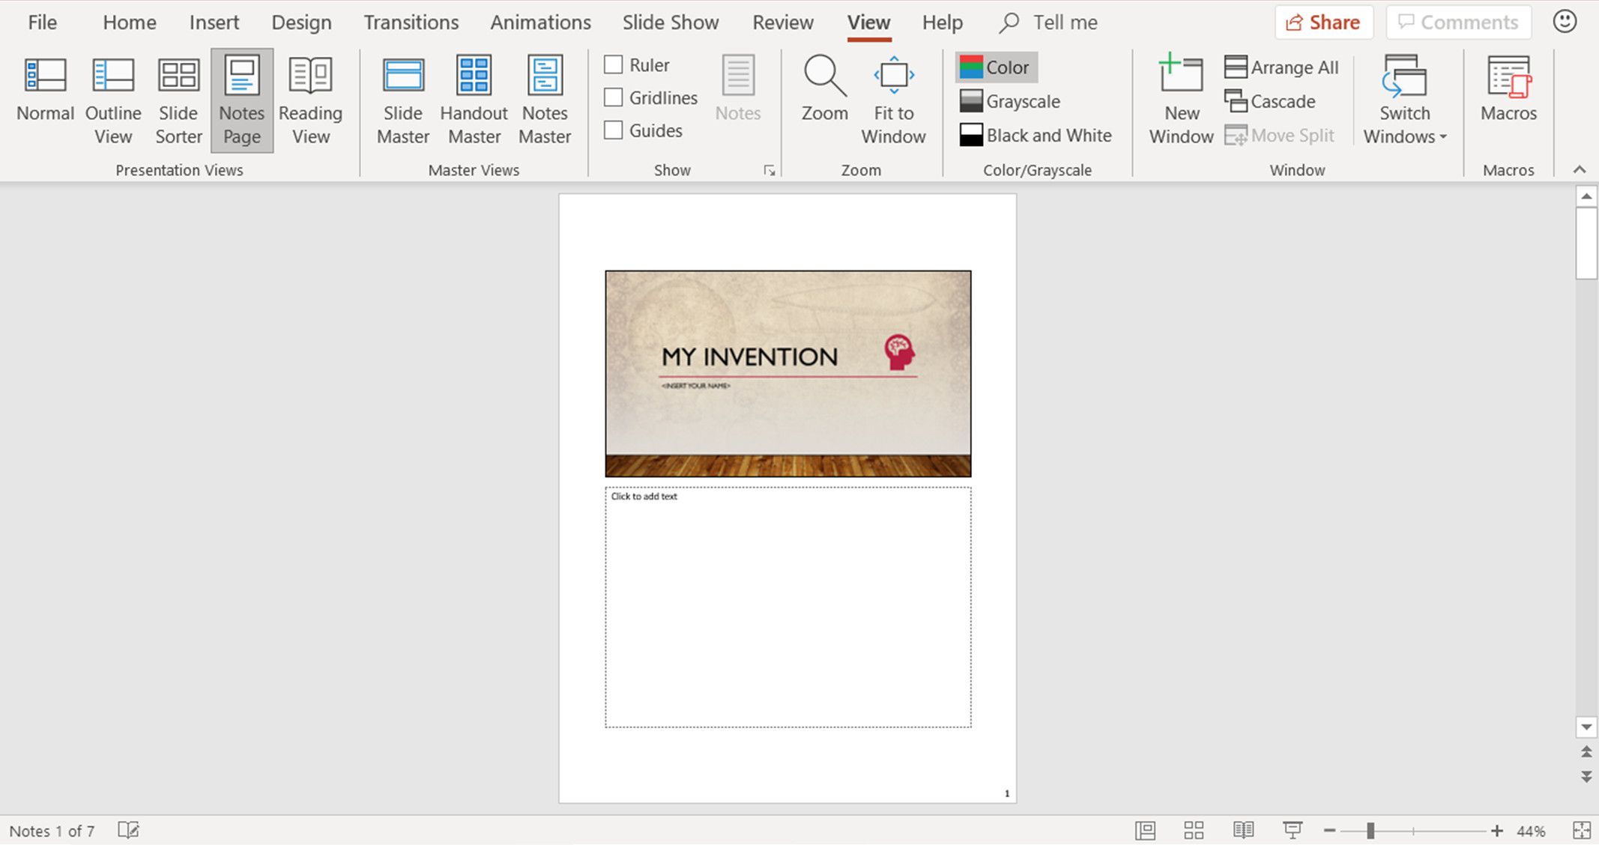Select the Notes Master icon
This screenshot has width=1599, height=845.
click(x=545, y=100)
